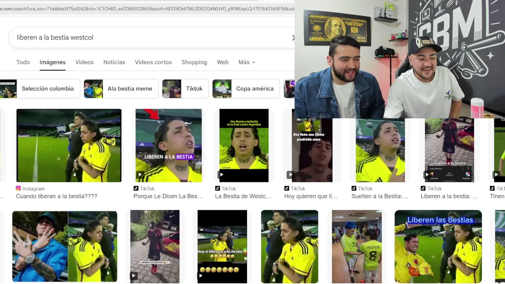Click play badge on Colombia-Panama score thumbnail
505x284 pixels.
click(x=427, y=175)
